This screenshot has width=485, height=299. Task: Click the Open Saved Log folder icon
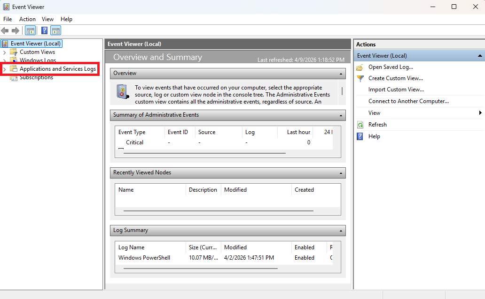(x=360, y=67)
